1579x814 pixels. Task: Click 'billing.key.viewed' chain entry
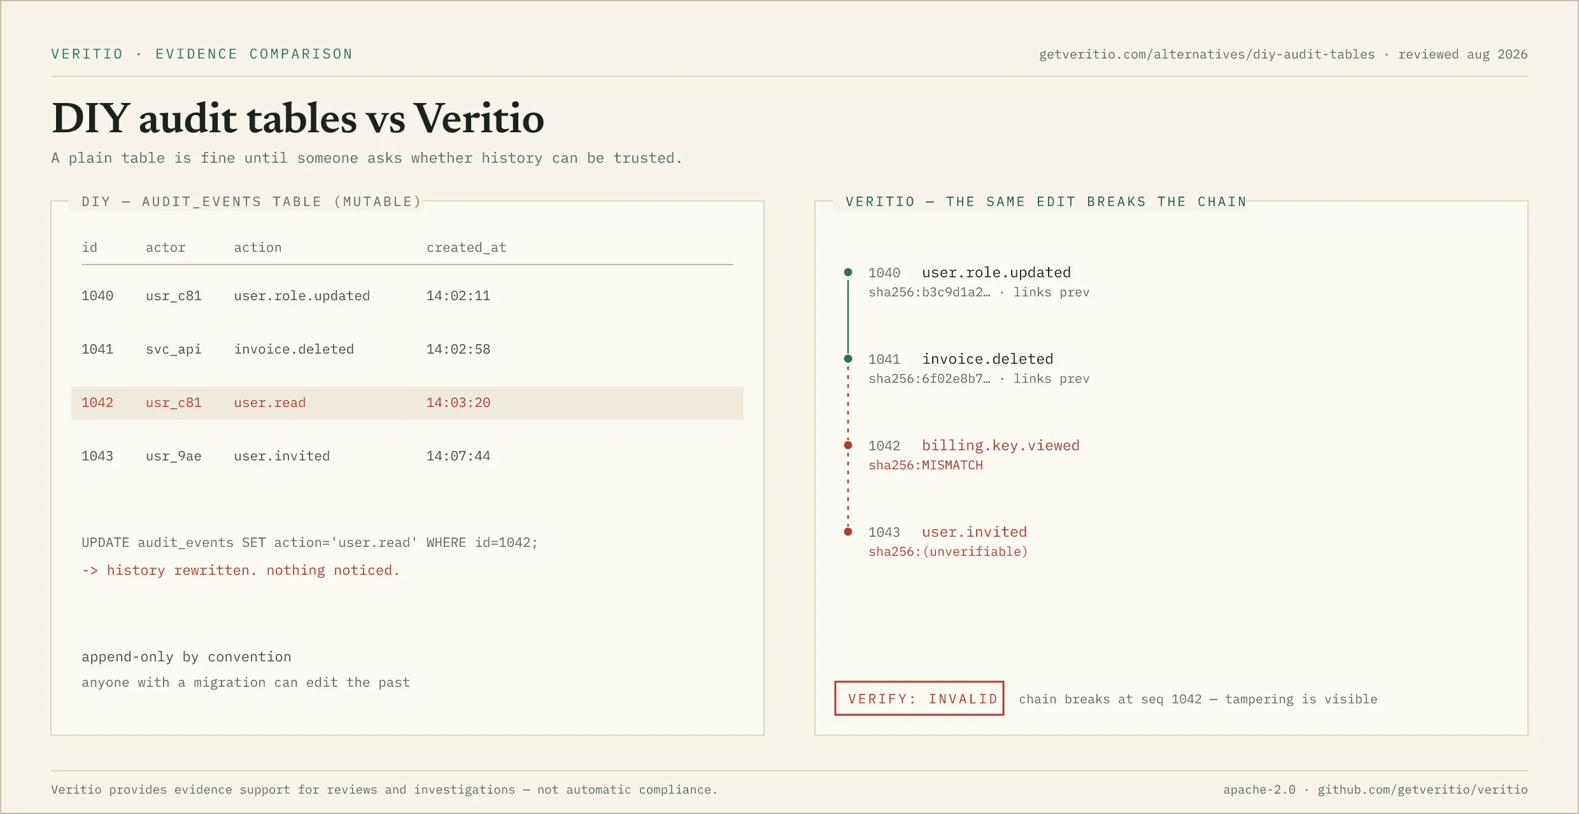(1001, 445)
